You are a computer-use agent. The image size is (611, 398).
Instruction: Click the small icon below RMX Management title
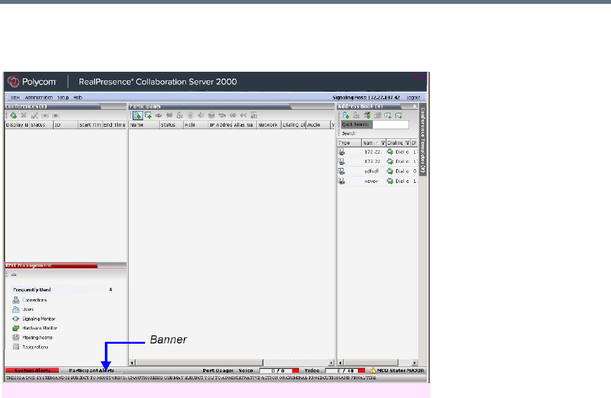(14, 275)
